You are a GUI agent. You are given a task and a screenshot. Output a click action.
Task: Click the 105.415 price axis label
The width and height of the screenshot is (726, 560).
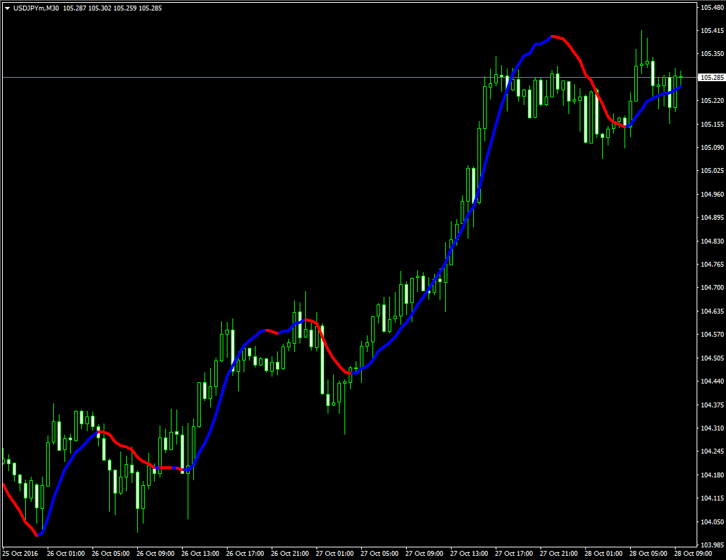[712, 31]
